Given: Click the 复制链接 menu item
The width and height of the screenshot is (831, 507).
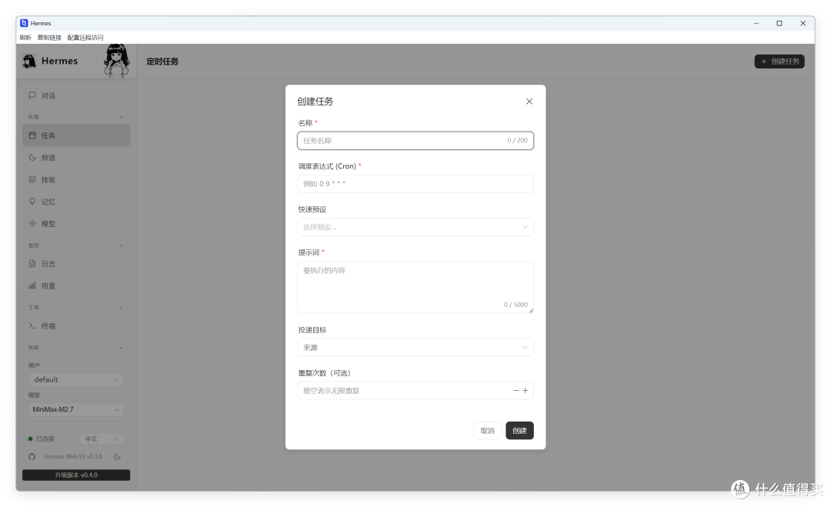Looking at the screenshot, I should 49,38.
